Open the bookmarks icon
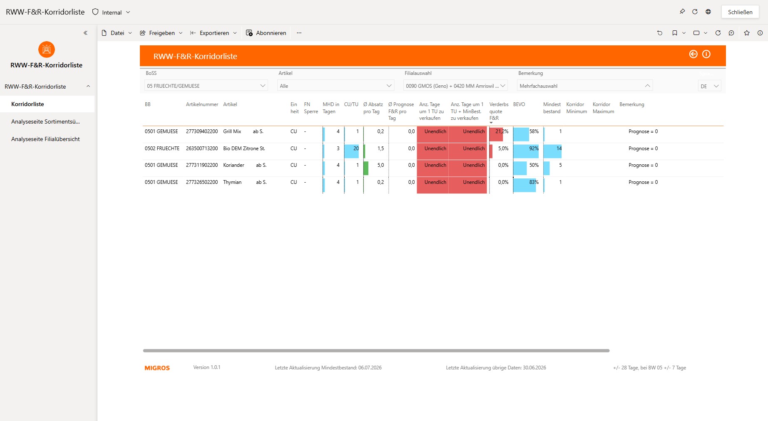The image size is (768, 421). point(675,33)
